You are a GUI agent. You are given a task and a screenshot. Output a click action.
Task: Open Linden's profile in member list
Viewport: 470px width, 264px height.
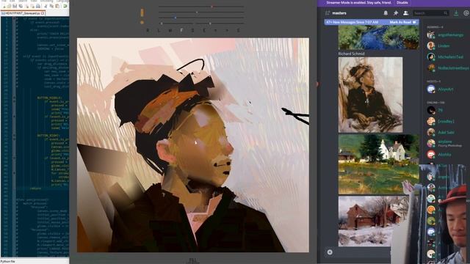coord(444,45)
